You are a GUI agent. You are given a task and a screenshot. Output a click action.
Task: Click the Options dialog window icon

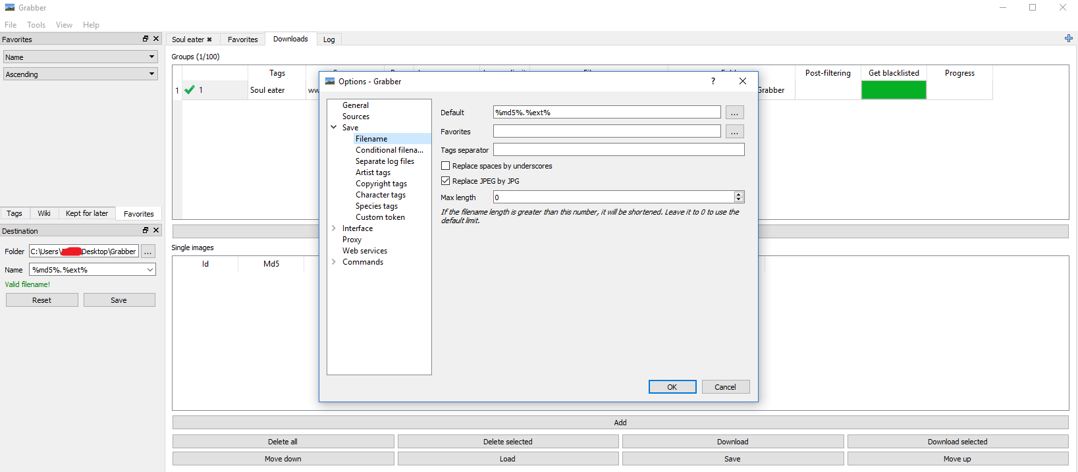pyautogui.click(x=330, y=81)
